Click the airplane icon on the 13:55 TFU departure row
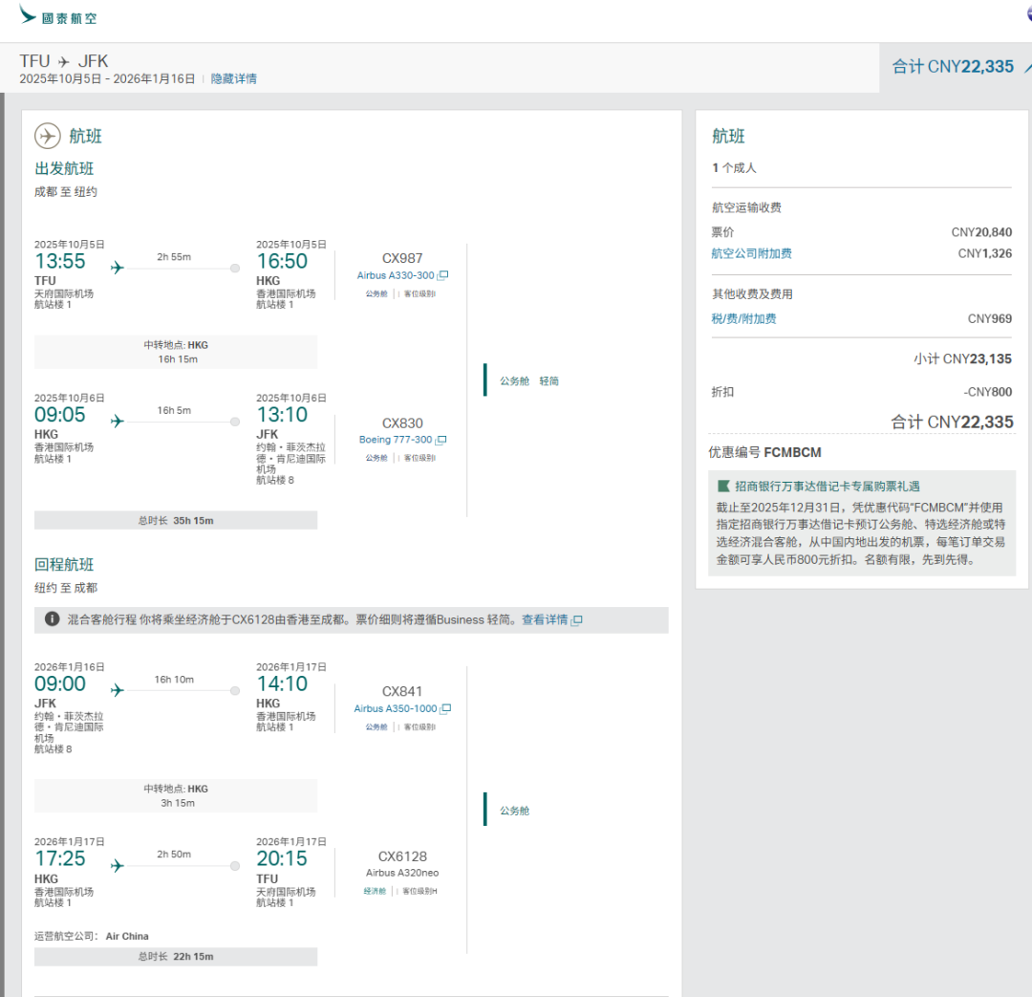The height and width of the screenshot is (997, 1032). pos(118,268)
